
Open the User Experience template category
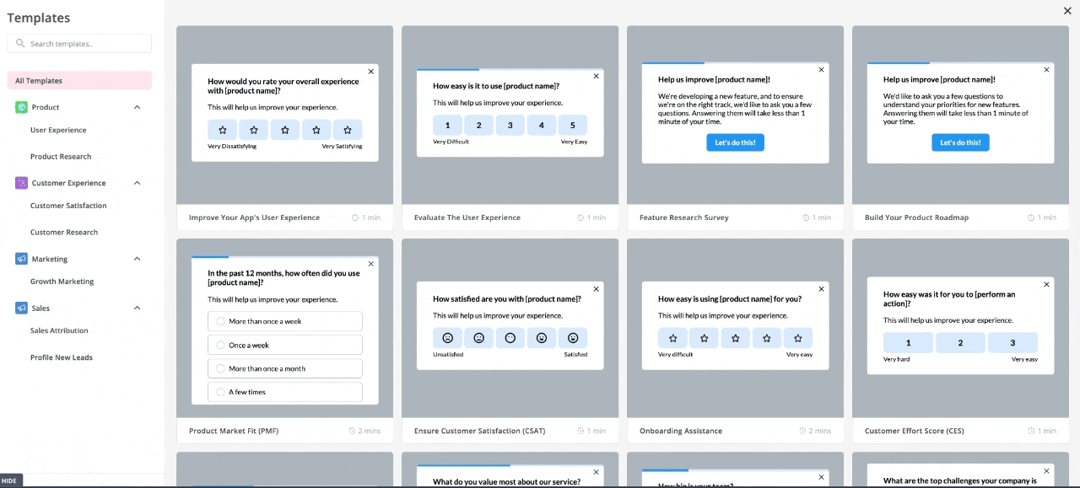pos(58,130)
